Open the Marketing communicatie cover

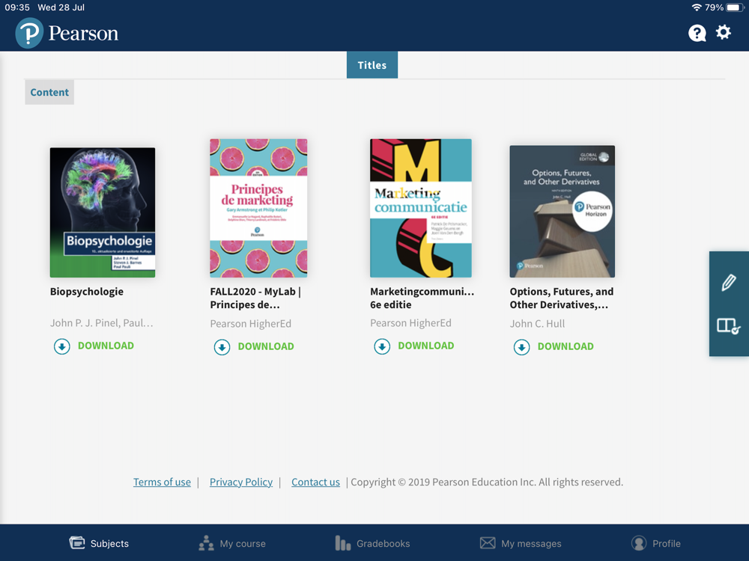tap(421, 208)
